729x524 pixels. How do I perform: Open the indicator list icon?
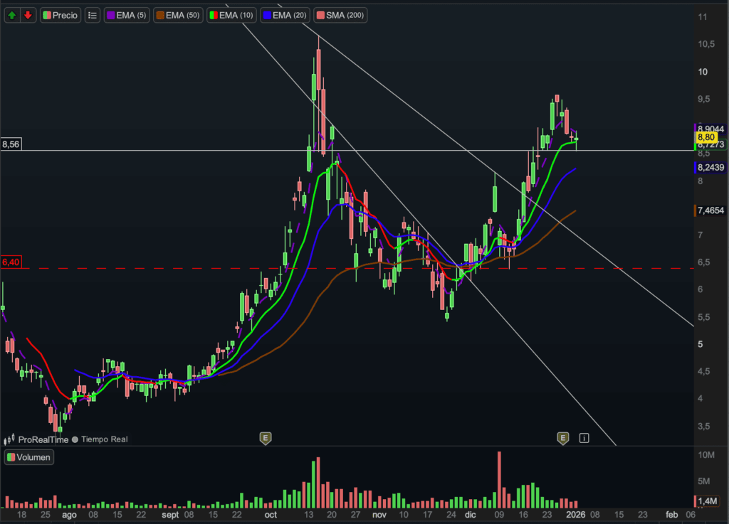pyautogui.click(x=92, y=15)
